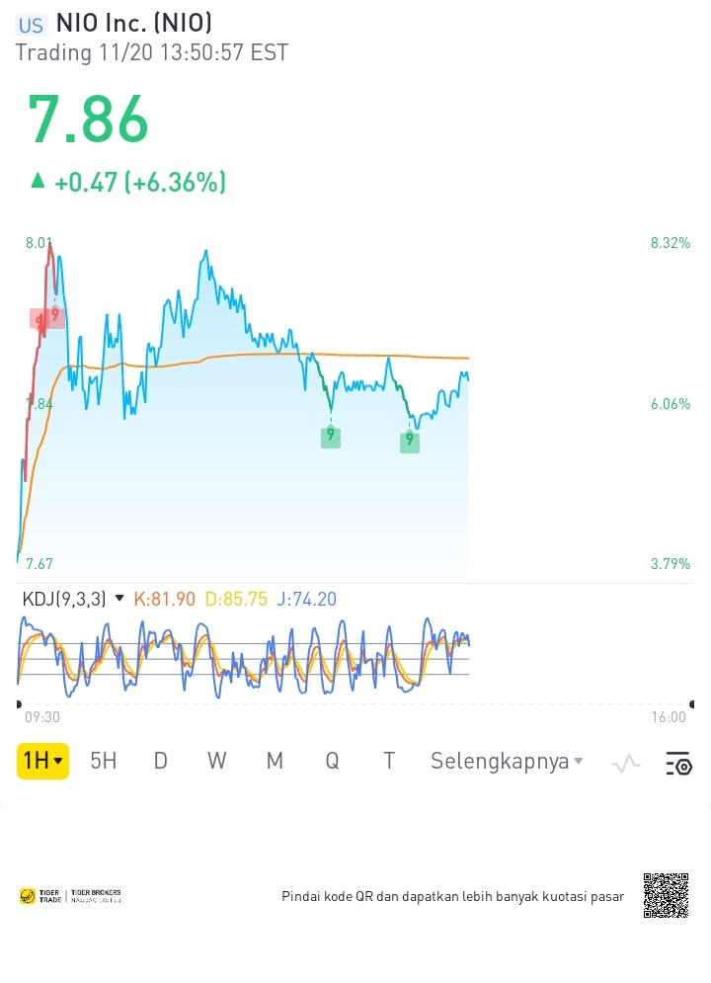711x983 pixels.
Task: Select the M monthly chart tab
Action: pyautogui.click(x=275, y=761)
